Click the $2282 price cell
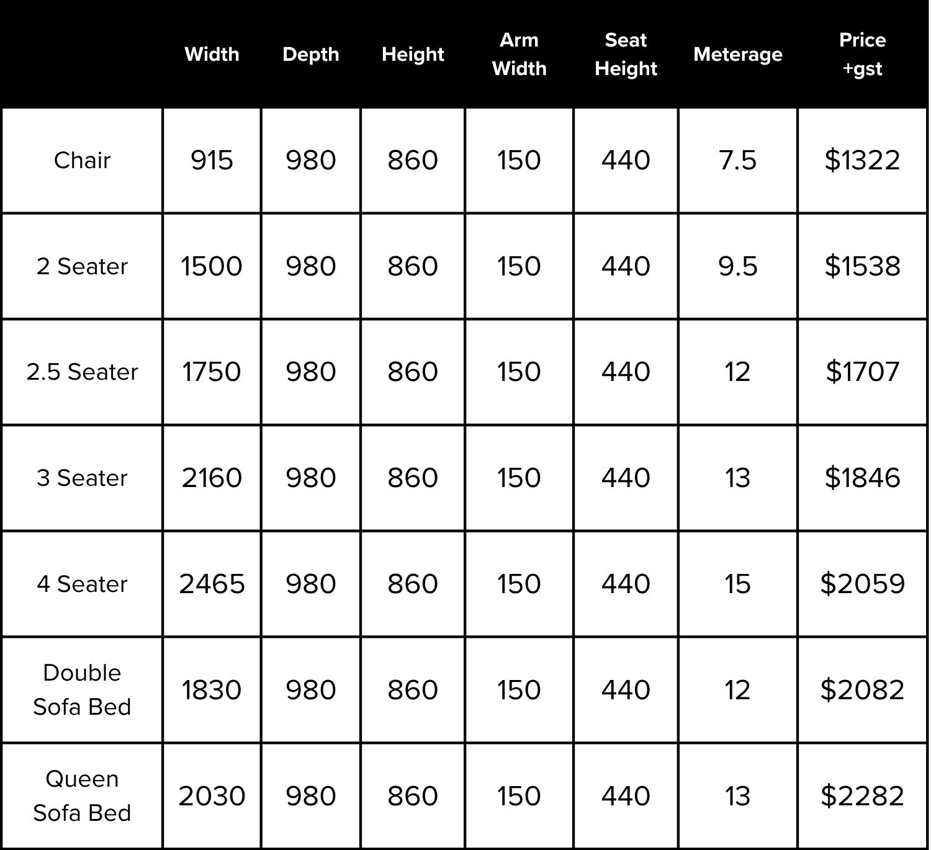Screen dimensions: 931x850 [862, 796]
